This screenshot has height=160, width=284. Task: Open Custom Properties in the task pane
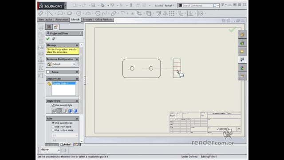click(x=242, y=76)
